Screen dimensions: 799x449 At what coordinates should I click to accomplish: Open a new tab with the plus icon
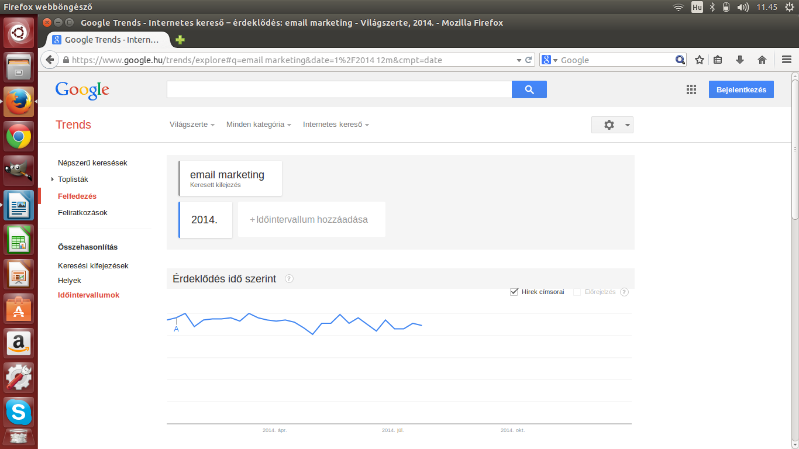(180, 40)
